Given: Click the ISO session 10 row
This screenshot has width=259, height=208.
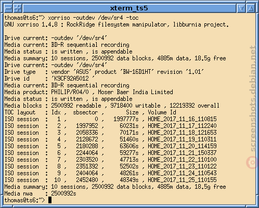Looking at the screenshot, I should click(111, 180).
